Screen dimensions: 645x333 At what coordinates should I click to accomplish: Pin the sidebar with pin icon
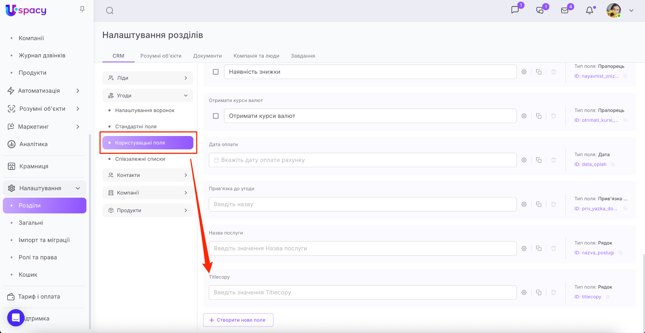click(x=82, y=9)
